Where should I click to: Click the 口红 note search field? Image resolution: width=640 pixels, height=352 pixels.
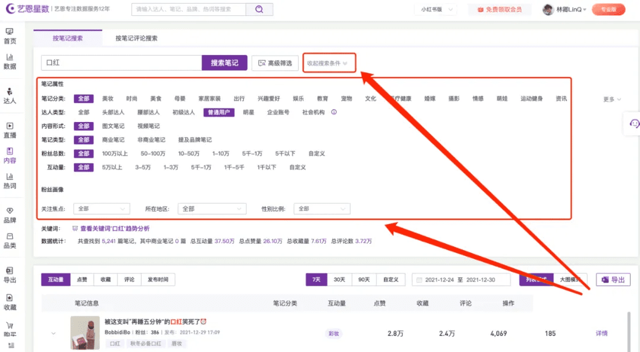[x=121, y=63]
